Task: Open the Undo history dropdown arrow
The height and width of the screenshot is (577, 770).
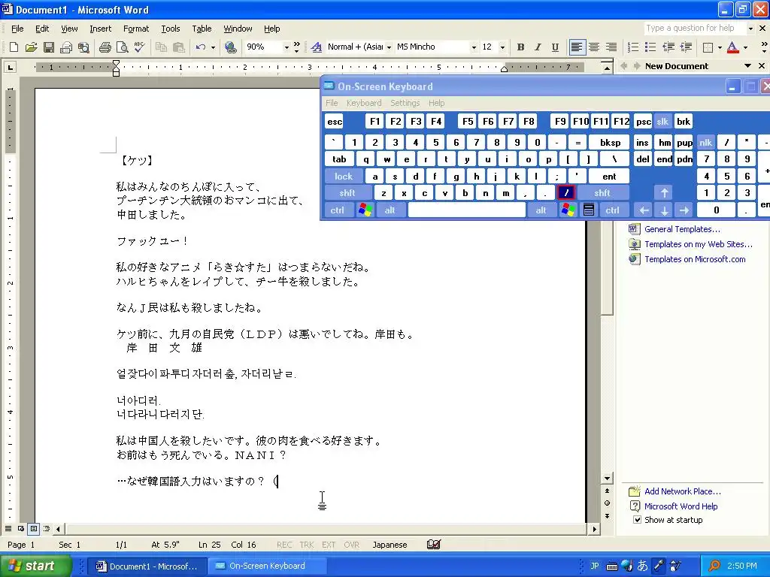Action: click(213, 47)
